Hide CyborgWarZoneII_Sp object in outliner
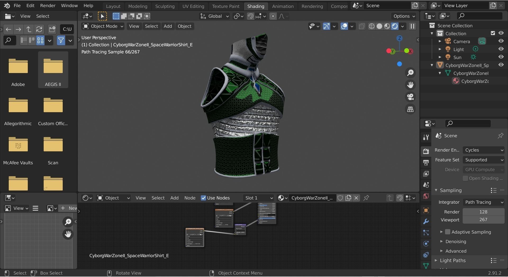Viewport: 508px width, 277px height. (501, 65)
